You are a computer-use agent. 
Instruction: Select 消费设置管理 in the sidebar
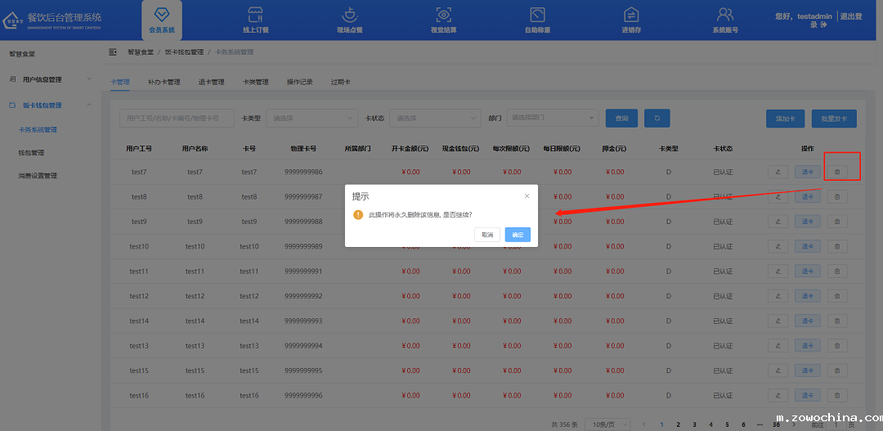pos(38,176)
